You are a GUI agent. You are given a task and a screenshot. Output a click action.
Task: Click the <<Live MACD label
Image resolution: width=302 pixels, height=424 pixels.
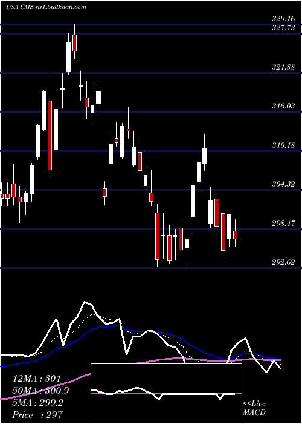(x=254, y=408)
